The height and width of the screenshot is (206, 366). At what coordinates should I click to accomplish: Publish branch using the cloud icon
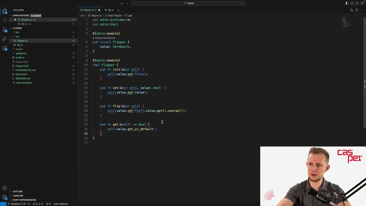(29, 204)
